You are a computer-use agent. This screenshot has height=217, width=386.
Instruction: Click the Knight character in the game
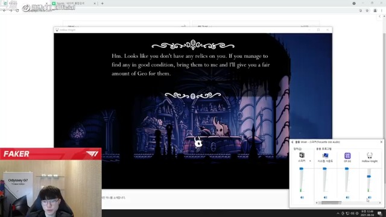198,142
